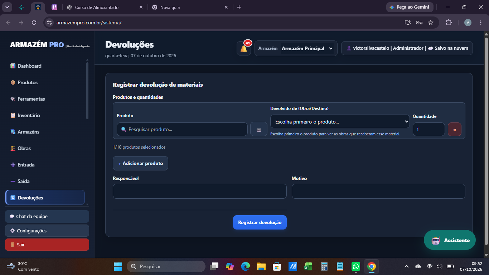The image size is (489, 275).
Task: Open the weather widget showing 30°C
Action: tap(23, 266)
